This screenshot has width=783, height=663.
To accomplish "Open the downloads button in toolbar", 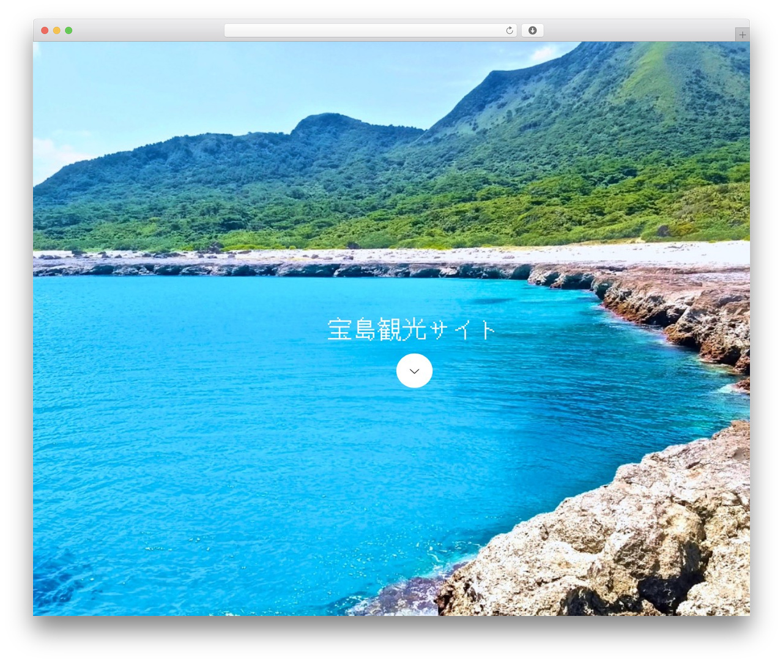I will (532, 31).
